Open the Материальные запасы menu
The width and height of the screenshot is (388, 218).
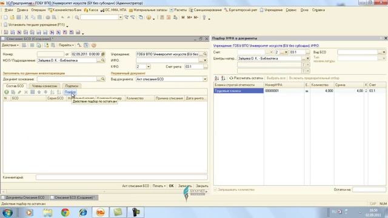148,10
